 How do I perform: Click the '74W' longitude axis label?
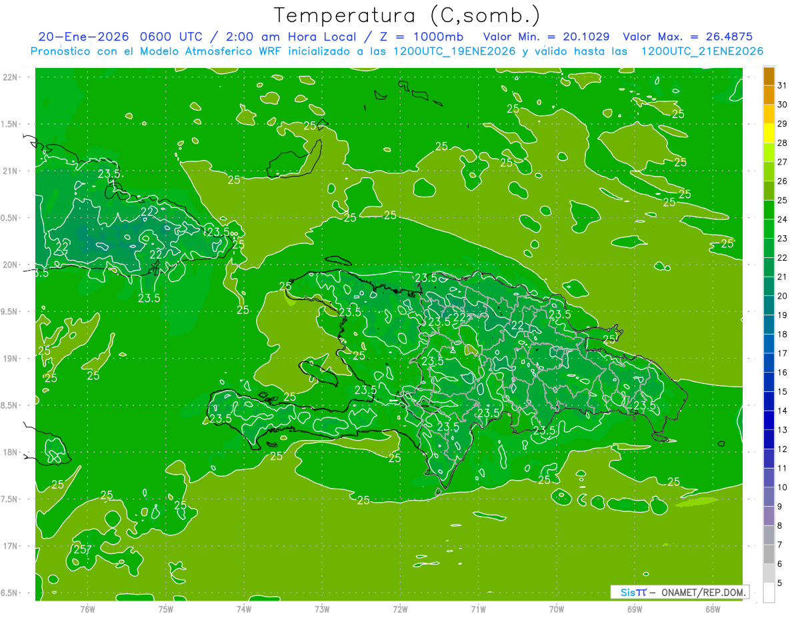[x=244, y=609]
